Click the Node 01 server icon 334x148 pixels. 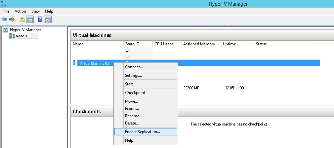(x=12, y=36)
